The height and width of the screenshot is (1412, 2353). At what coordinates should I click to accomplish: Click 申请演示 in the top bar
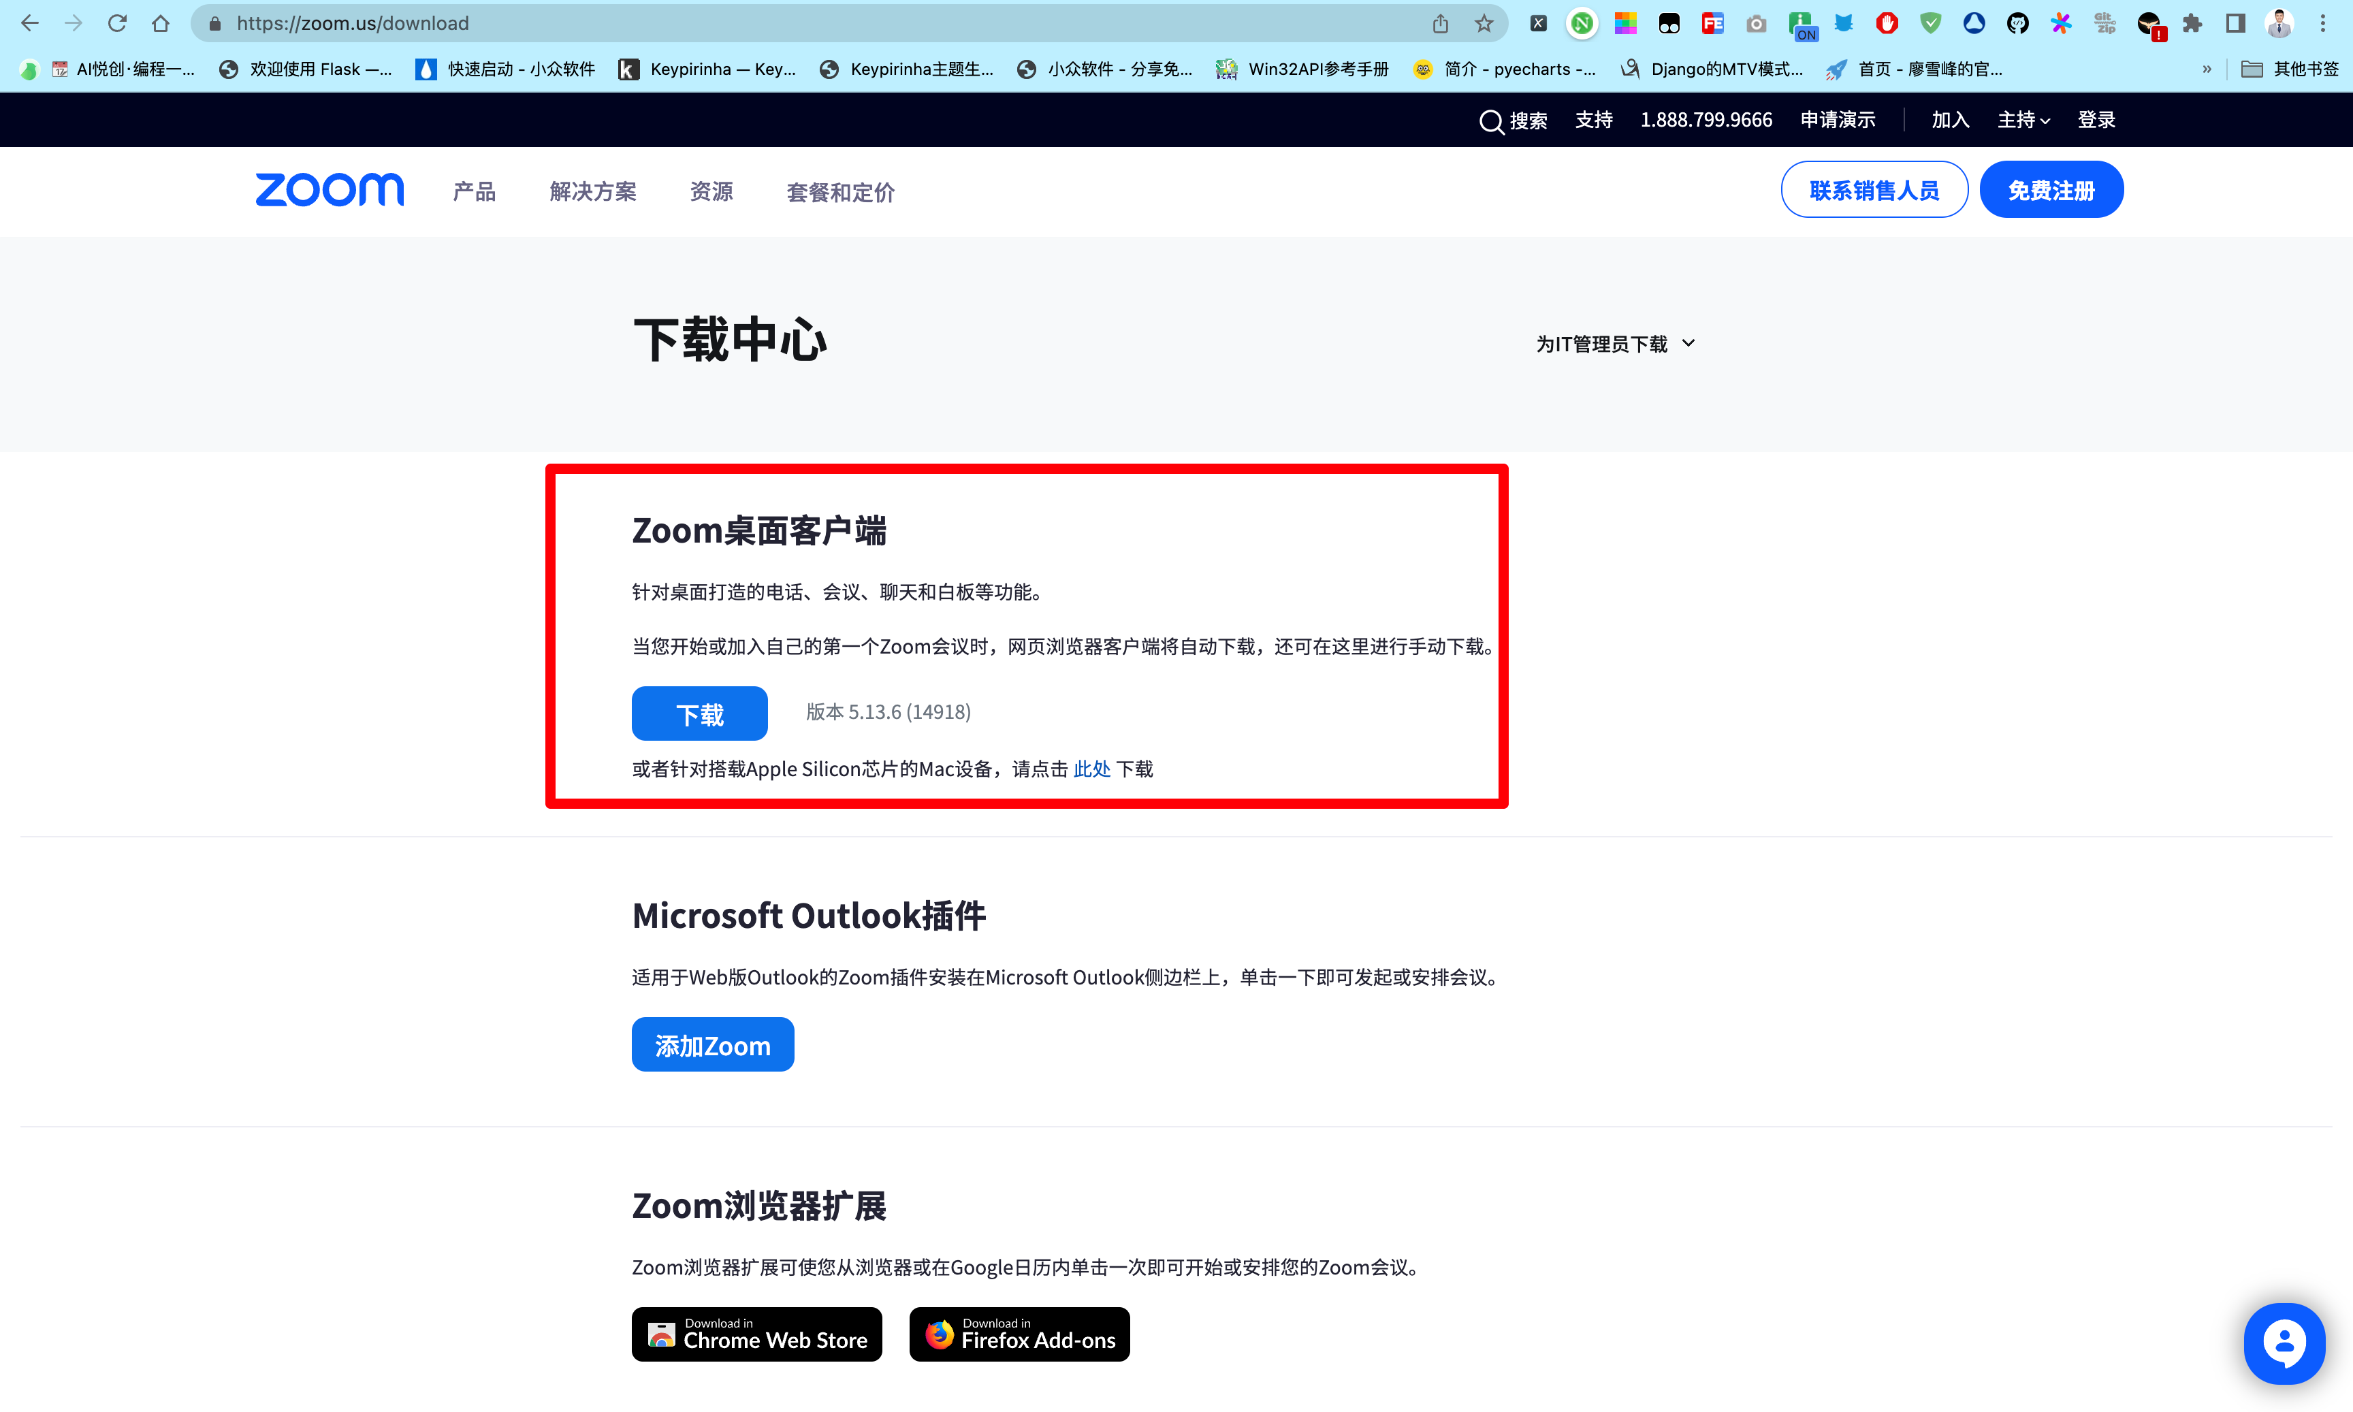pyautogui.click(x=1838, y=120)
